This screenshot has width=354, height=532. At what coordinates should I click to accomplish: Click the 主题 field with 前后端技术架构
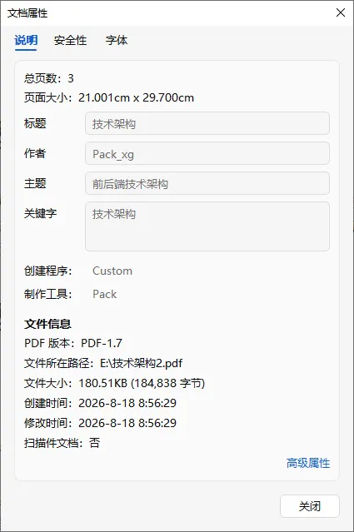pyautogui.click(x=207, y=183)
